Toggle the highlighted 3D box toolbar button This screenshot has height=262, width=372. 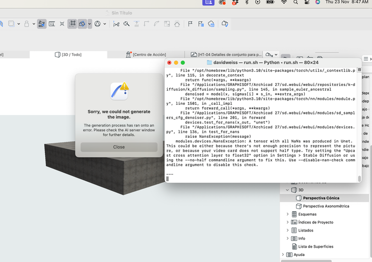[82, 24]
